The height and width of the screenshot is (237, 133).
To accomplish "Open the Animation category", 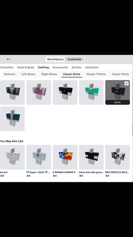I will click(92, 67).
